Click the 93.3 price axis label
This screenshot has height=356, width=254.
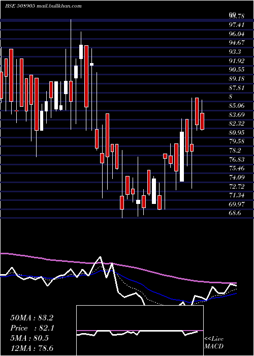tap(235, 52)
